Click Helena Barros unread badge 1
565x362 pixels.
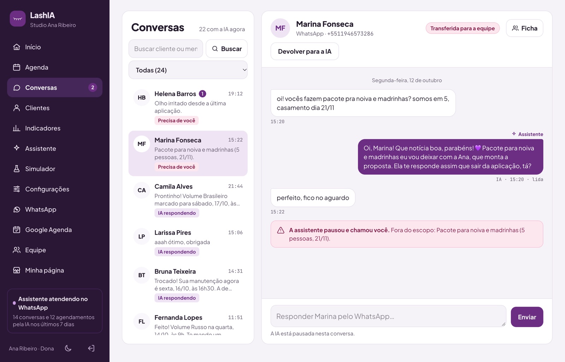(202, 94)
